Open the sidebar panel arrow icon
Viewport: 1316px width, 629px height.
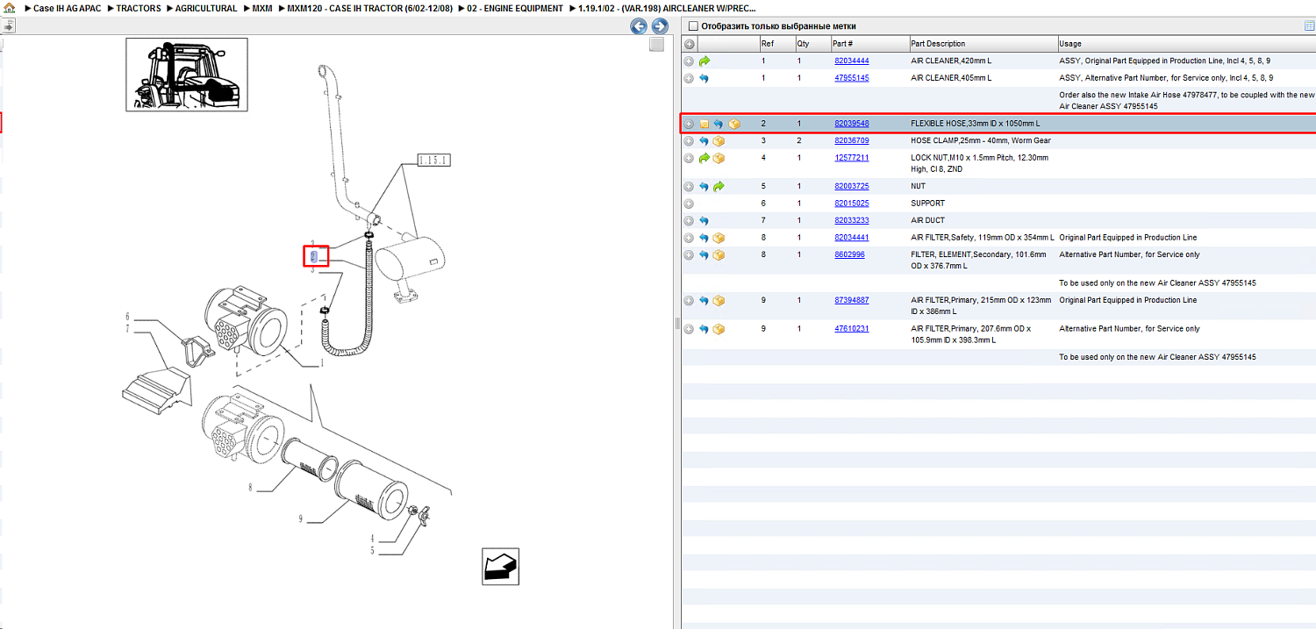click(x=8, y=27)
